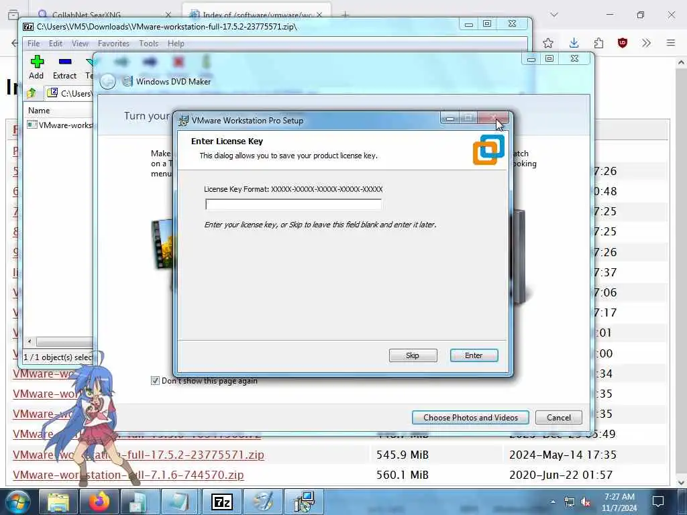
Task: Open a new Firefox tab
Action: [x=346, y=15]
